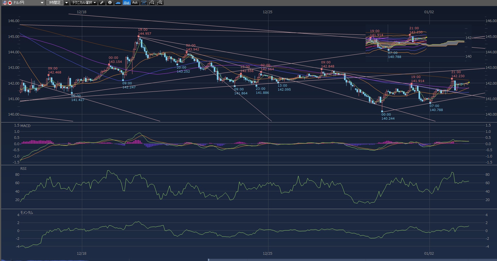Open the テクニカル選択 indicator menu
The image size is (497, 261).
[x=84, y=3]
